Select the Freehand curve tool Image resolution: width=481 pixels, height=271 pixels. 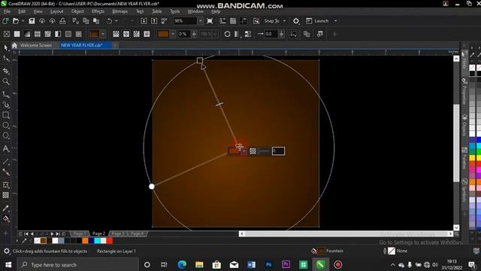pos(6,94)
